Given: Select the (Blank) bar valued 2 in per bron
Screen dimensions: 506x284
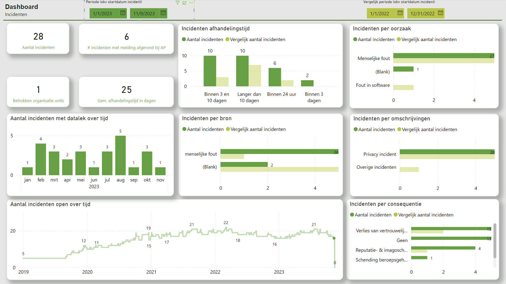Looking at the screenshot, I should (244, 164).
